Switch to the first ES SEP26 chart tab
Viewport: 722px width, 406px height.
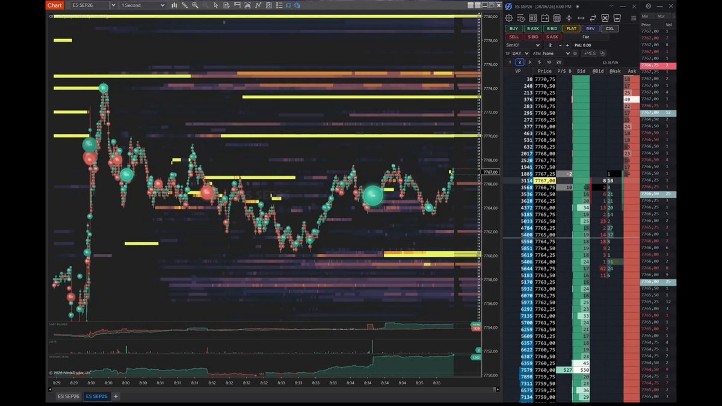pyautogui.click(x=69, y=396)
